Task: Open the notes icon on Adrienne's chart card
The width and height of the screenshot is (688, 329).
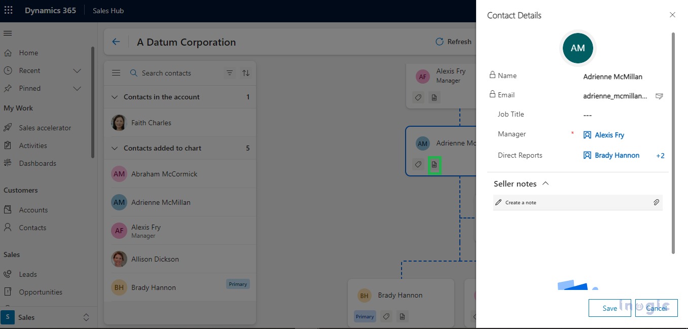Action: point(434,165)
